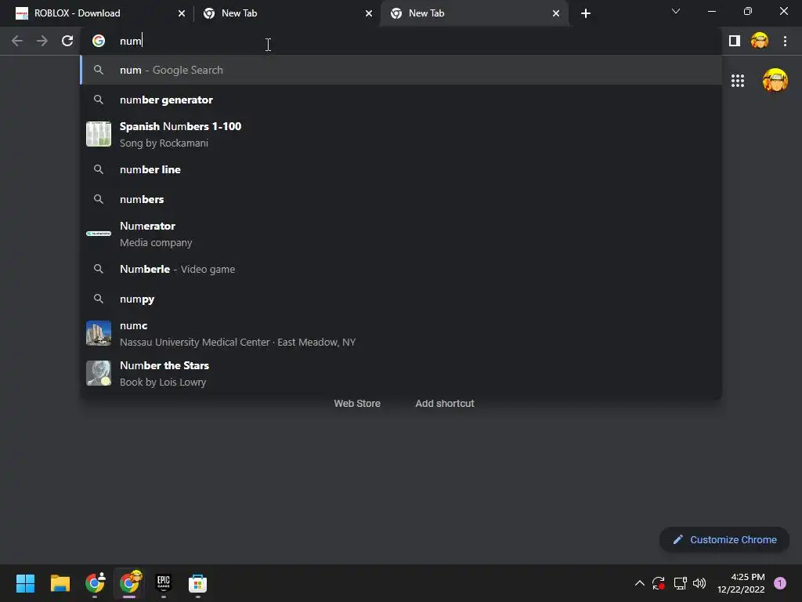Screen dimensions: 802x602
Task: Click the search icon beside 'Numberle'
Action: click(x=99, y=270)
